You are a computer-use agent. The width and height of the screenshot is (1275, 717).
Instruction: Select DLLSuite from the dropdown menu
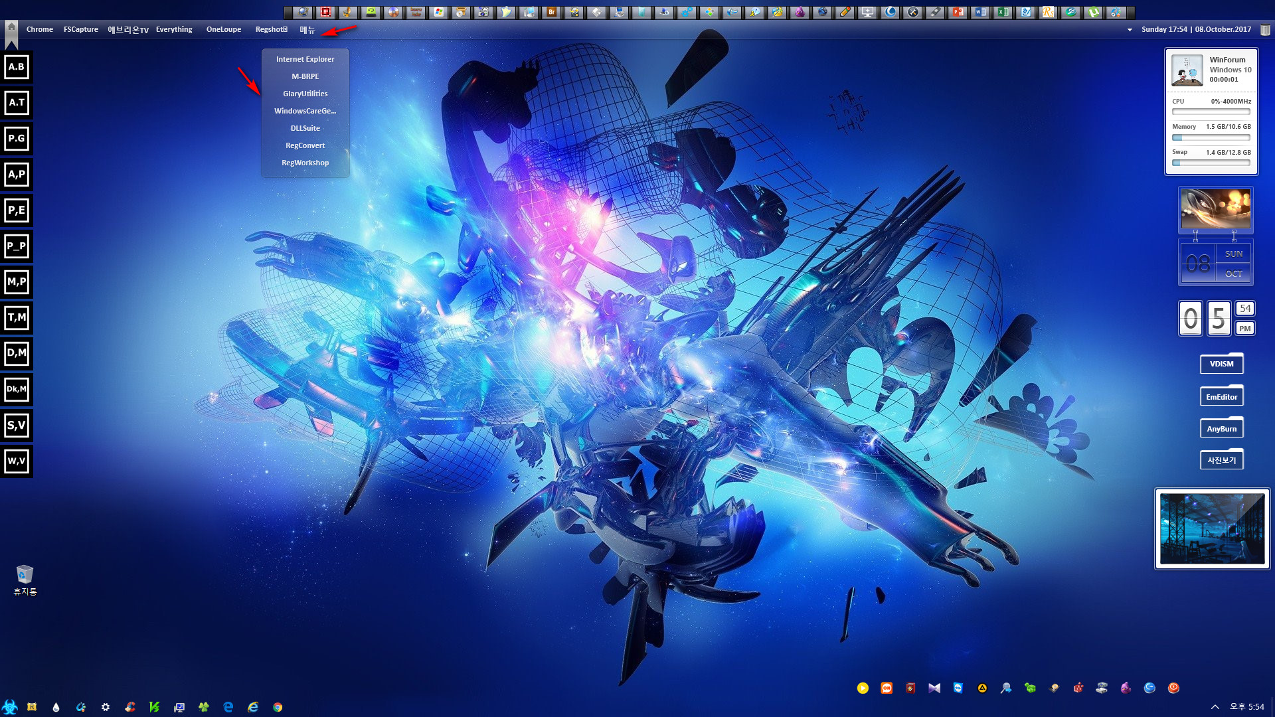pyautogui.click(x=305, y=128)
